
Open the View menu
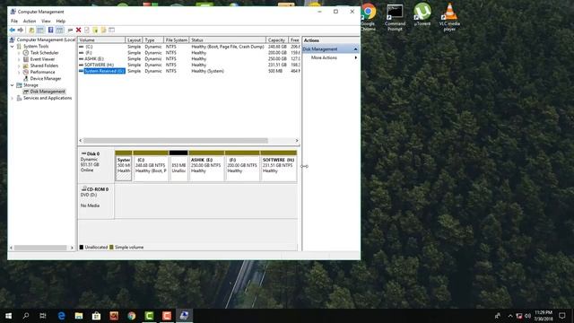(46, 22)
